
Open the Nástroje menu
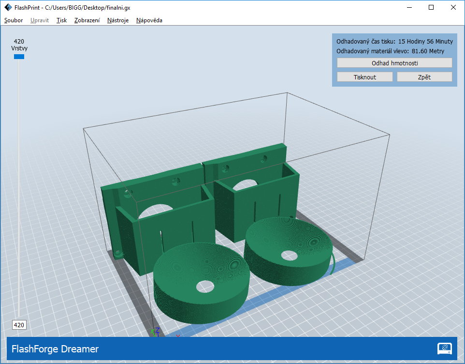coord(118,20)
